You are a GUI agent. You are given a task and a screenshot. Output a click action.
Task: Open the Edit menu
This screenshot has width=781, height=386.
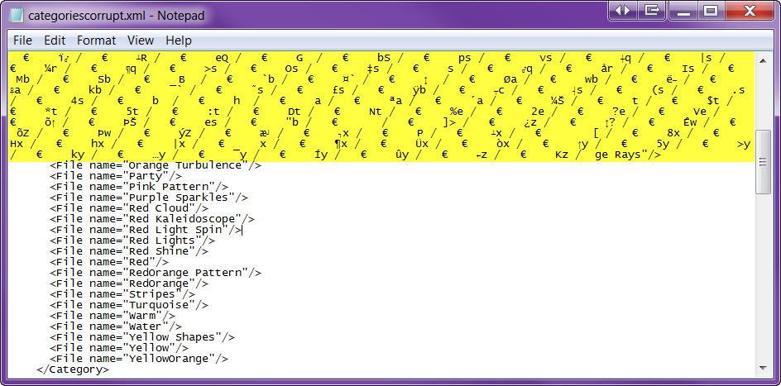click(55, 41)
